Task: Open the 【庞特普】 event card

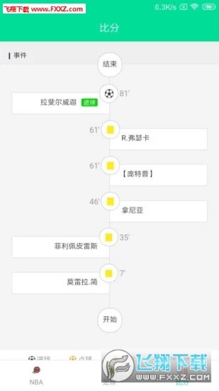Action: 158,175
